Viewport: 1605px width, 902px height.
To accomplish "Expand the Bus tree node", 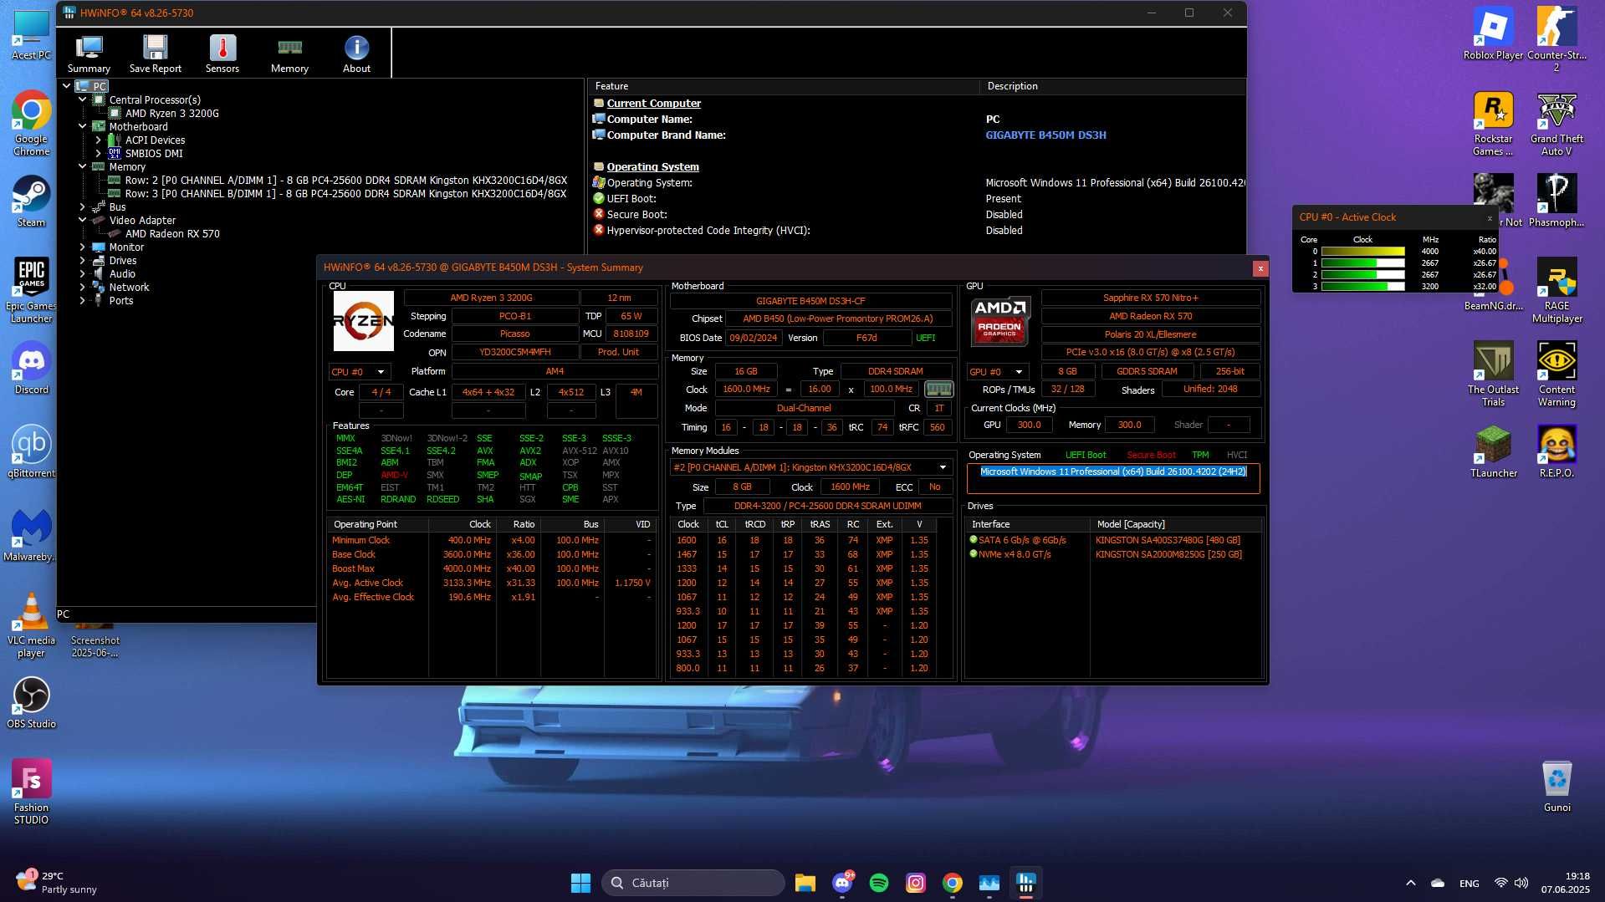I will pyautogui.click(x=83, y=206).
